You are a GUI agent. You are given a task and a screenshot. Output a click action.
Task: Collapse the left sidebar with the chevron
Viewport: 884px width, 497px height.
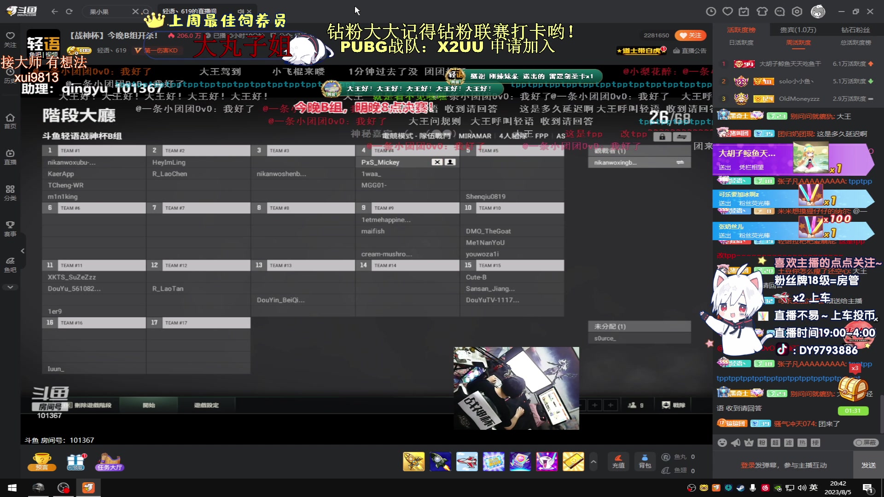(22, 250)
